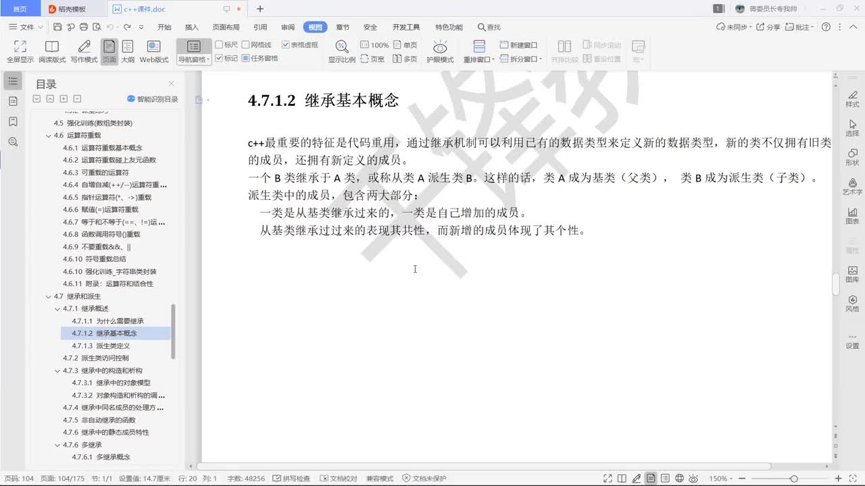Open 样式 styles panel on right
The image size is (865, 486).
pyautogui.click(x=852, y=98)
